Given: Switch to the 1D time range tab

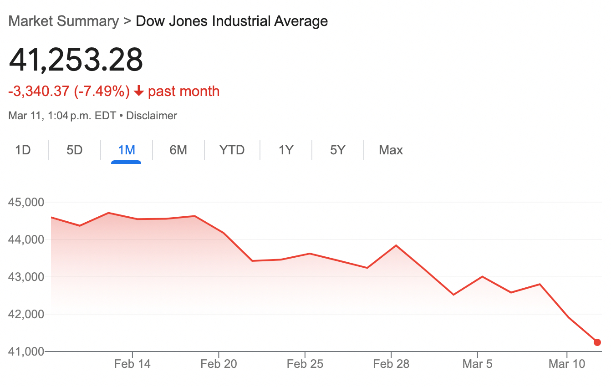Looking at the screenshot, I should [x=23, y=150].
